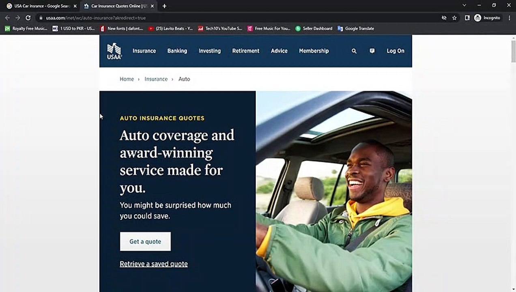Image resolution: width=516 pixels, height=292 pixels.
Task: Open the Advice navigation menu
Action: (279, 51)
